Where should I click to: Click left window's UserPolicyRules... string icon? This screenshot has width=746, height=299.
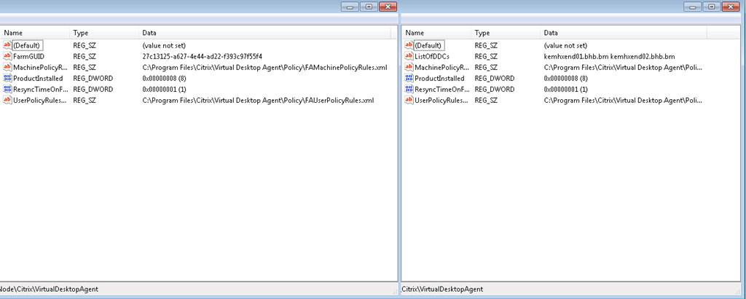[7, 100]
